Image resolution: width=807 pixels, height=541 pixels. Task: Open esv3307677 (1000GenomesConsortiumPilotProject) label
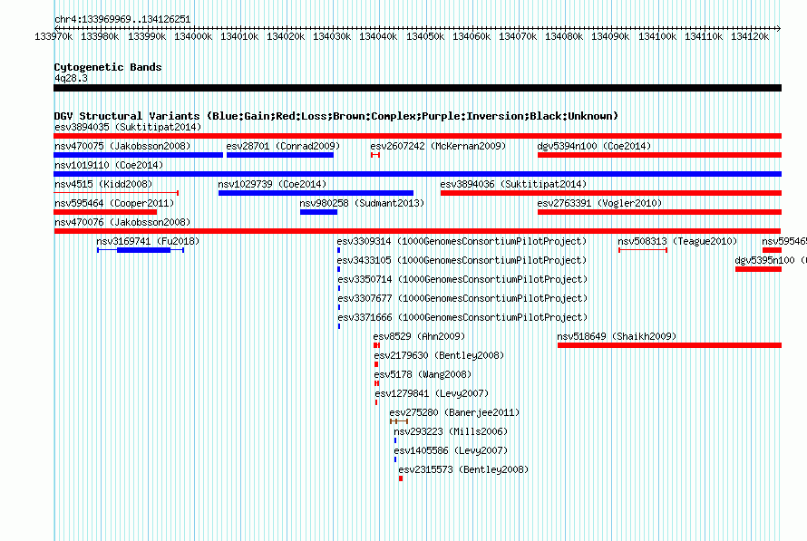[462, 298]
